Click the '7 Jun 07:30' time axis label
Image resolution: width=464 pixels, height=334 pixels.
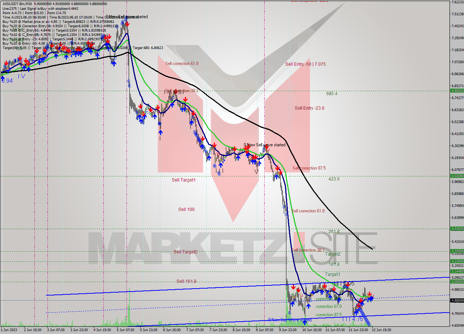195,330
